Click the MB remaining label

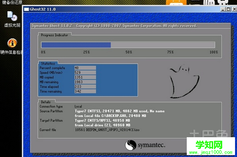point(49,82)
